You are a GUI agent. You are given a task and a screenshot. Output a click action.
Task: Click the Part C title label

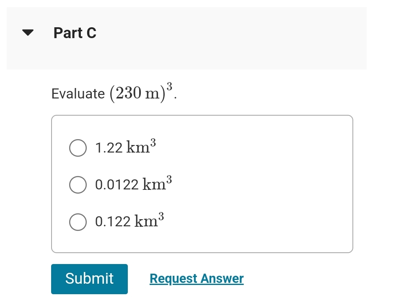coord(75,33)
